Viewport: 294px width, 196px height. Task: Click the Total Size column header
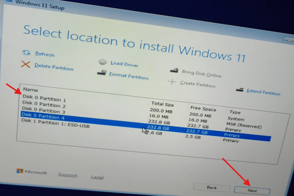pyautogui.click(x=163, y=104)
